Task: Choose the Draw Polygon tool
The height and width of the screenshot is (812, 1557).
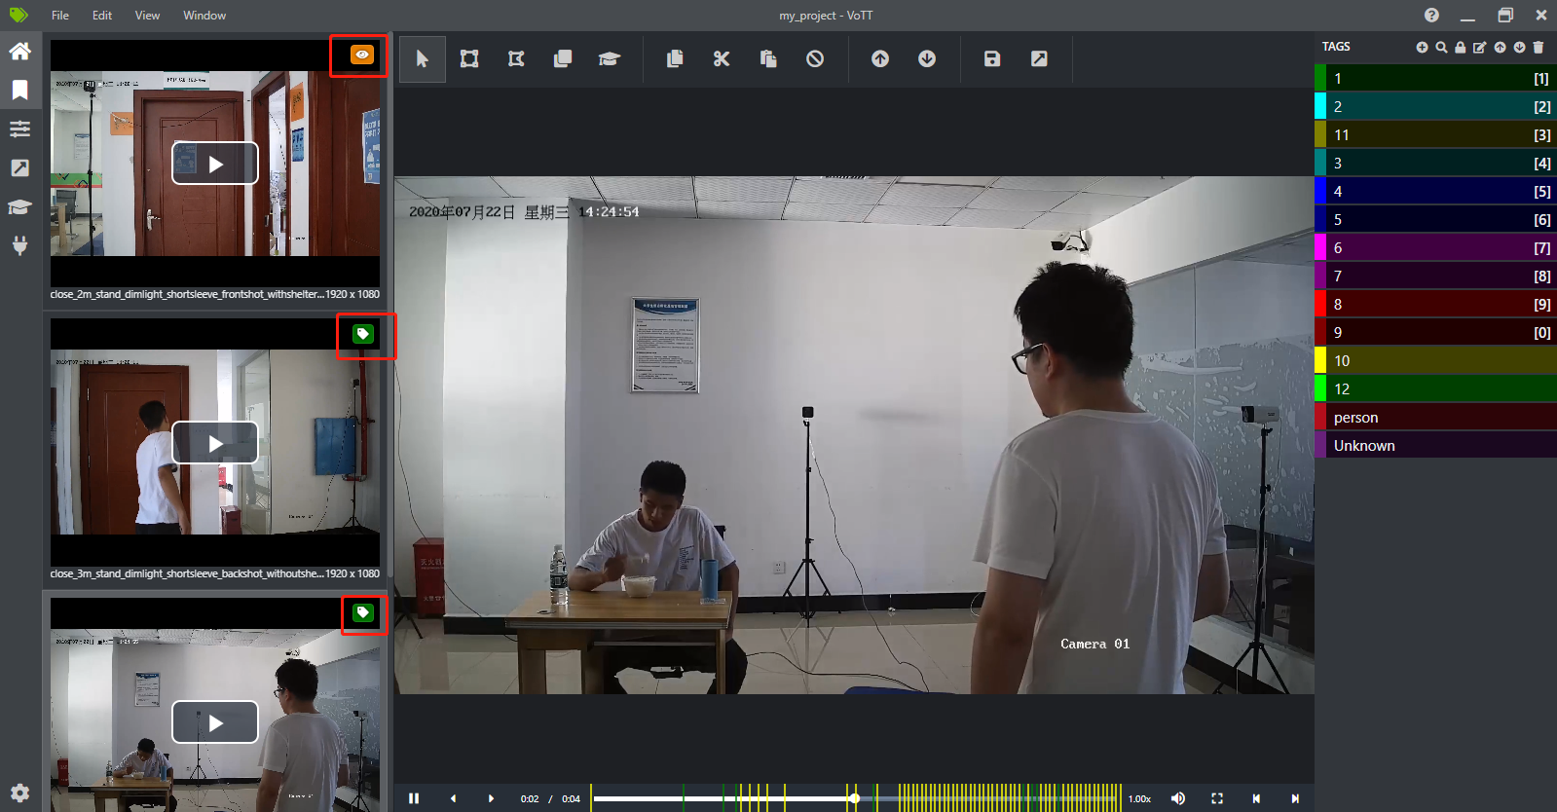Action: point(516,59)
